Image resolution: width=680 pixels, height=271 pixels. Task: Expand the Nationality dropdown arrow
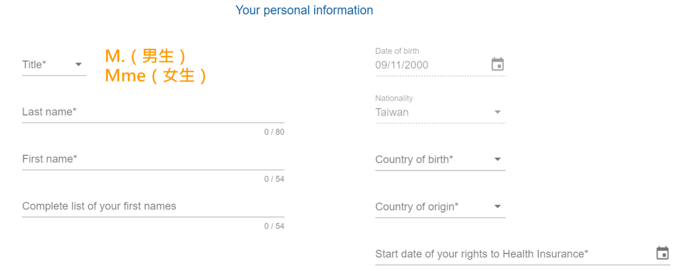(498, 112)
